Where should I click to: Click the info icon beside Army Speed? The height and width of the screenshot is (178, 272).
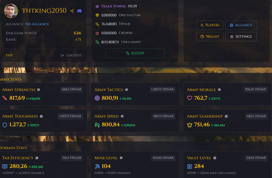122,116
